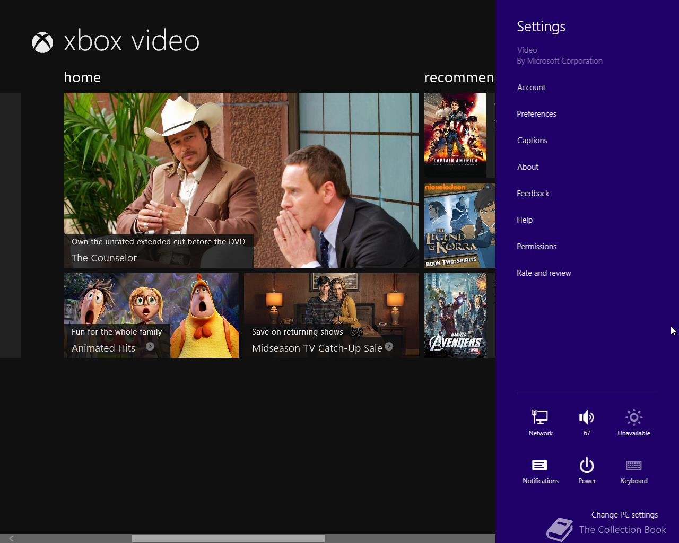Open the volume control showing 67
This screenshot has width=679, height=543.
(x=587, y=423)
